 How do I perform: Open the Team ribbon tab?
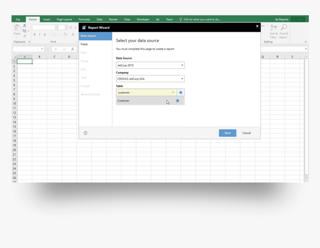[169, 19]
